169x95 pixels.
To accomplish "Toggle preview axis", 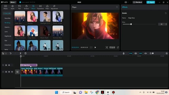I will [x=145, y=53].
